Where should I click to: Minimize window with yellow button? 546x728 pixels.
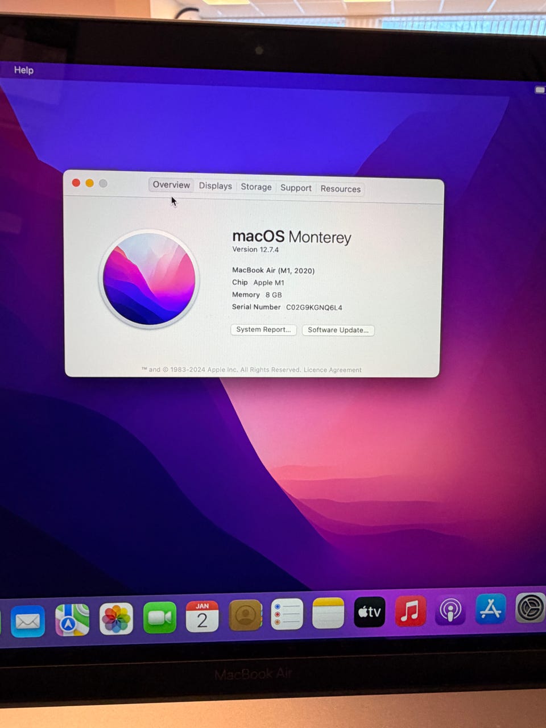coord(89,183)
